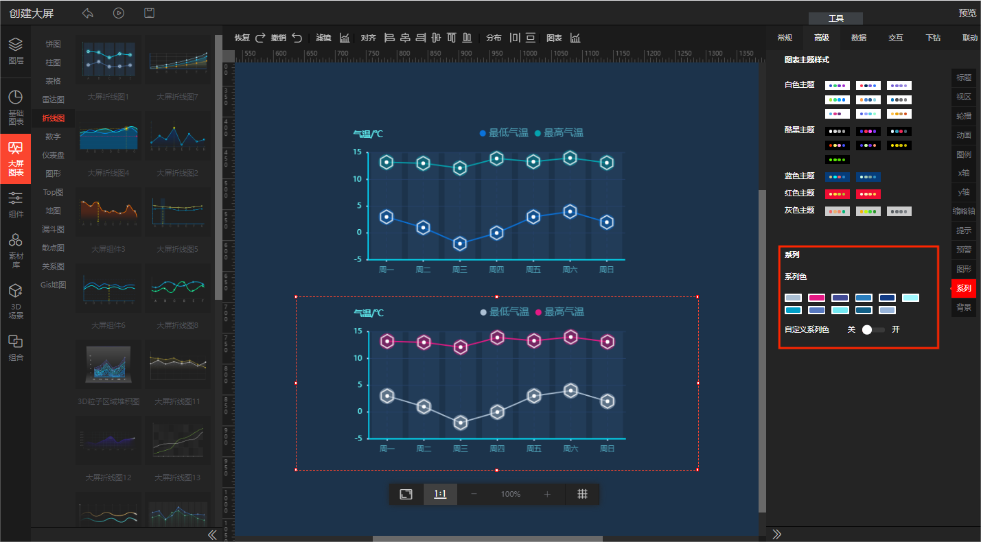Click the align top edges icon

click(x=452, y=38)
